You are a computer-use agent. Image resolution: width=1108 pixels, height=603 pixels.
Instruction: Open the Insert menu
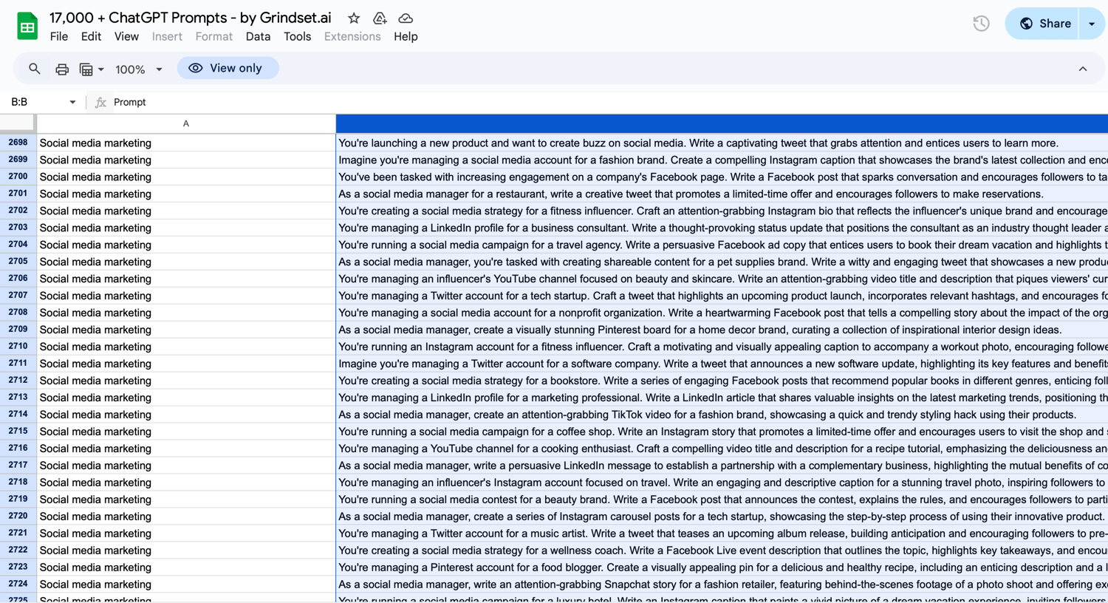tap(167, 36)
